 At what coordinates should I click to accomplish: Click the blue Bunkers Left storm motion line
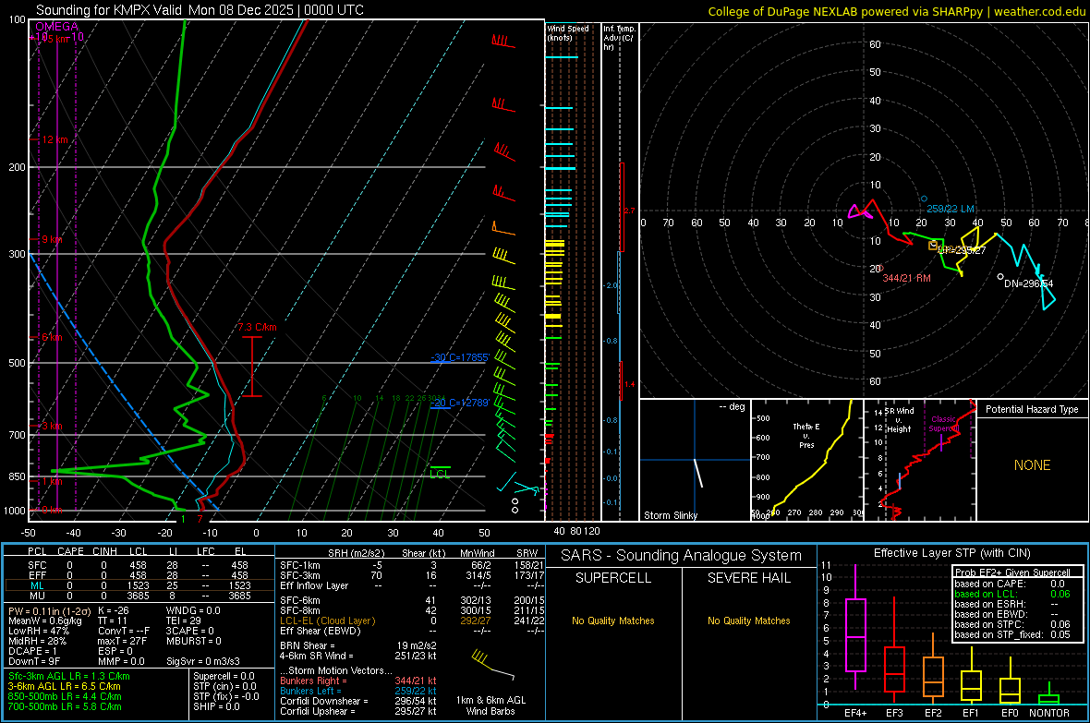358,691
